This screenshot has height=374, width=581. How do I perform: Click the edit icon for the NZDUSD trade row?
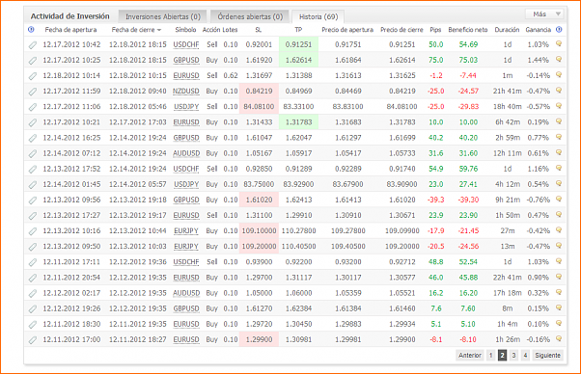33,92
